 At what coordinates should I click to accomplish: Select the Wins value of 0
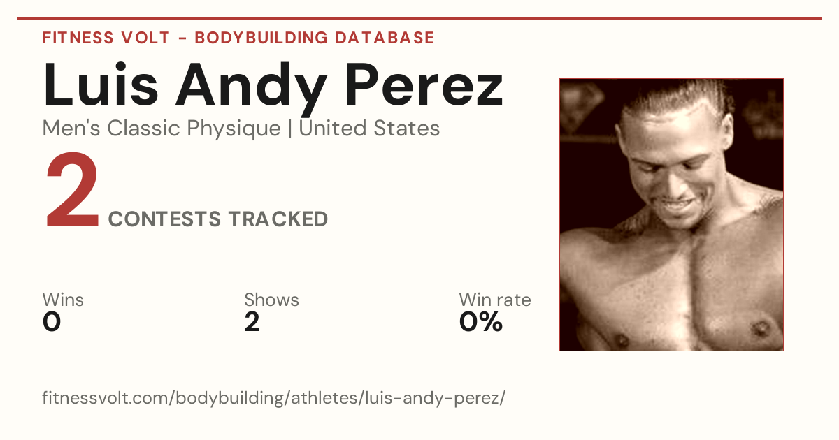pos(52,322)
